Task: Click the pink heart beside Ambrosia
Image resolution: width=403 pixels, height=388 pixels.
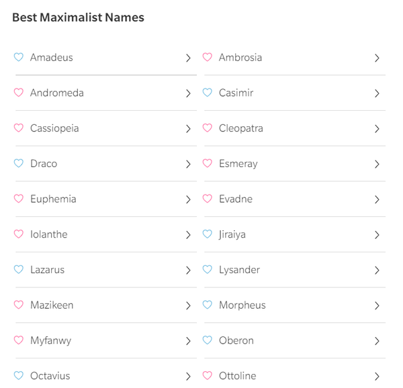Action: point(208,58)
